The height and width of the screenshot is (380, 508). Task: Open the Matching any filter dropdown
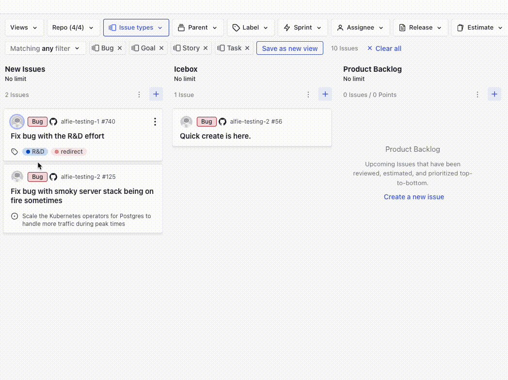tap(45, 48)
